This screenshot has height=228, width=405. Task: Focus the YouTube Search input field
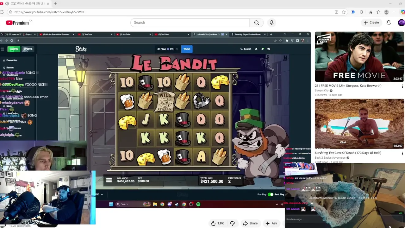[190, 22]
